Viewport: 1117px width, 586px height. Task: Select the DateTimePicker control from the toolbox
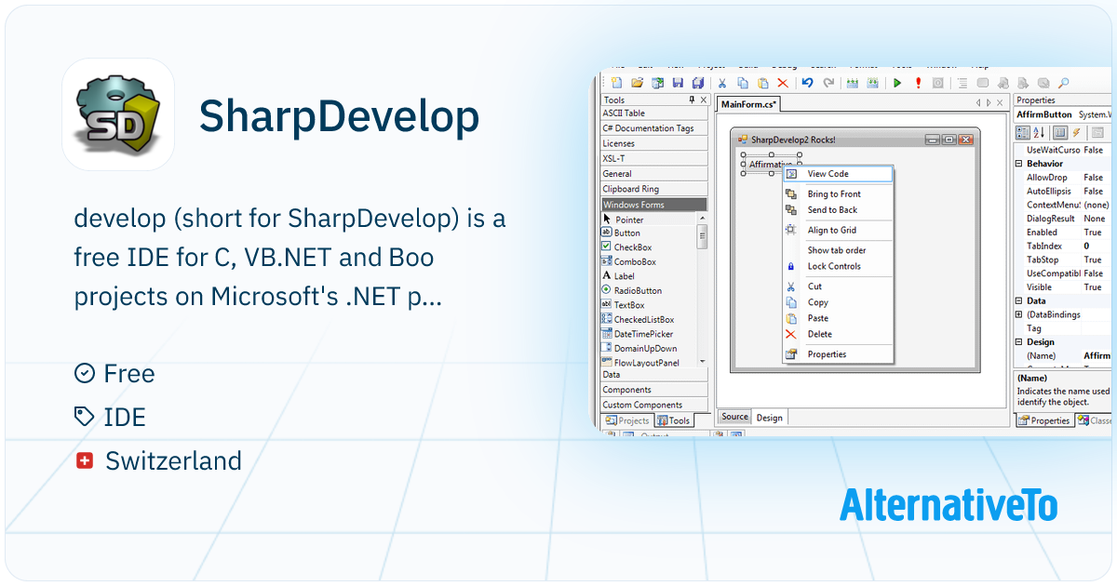tap(640, 334)
